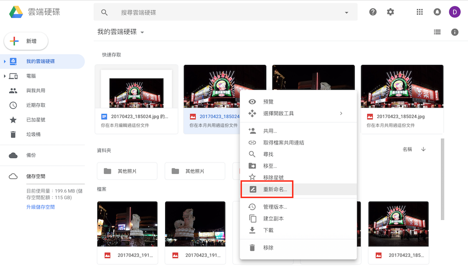Open Google Drive settings via the gear icon
Screen dimensions: 468x270
click(x=390, y=12)
